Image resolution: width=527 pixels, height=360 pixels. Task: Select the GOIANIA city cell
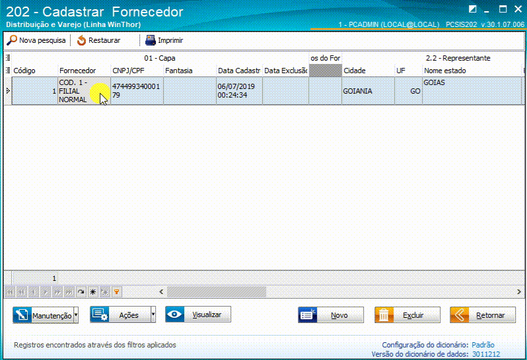tap(369, 91)
